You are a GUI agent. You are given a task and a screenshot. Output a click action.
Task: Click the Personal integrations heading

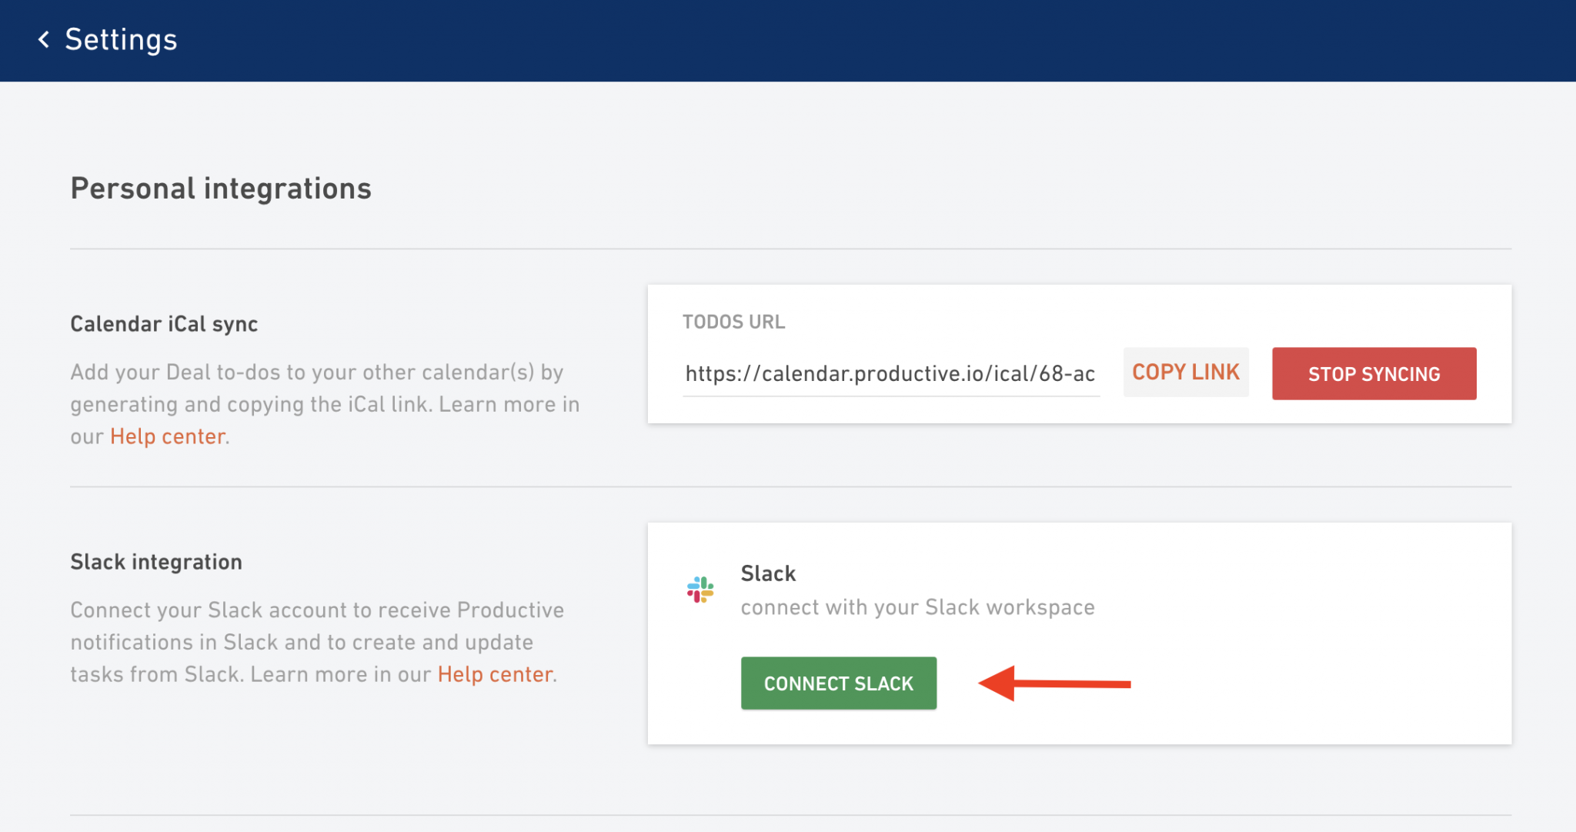pos(221,189)
